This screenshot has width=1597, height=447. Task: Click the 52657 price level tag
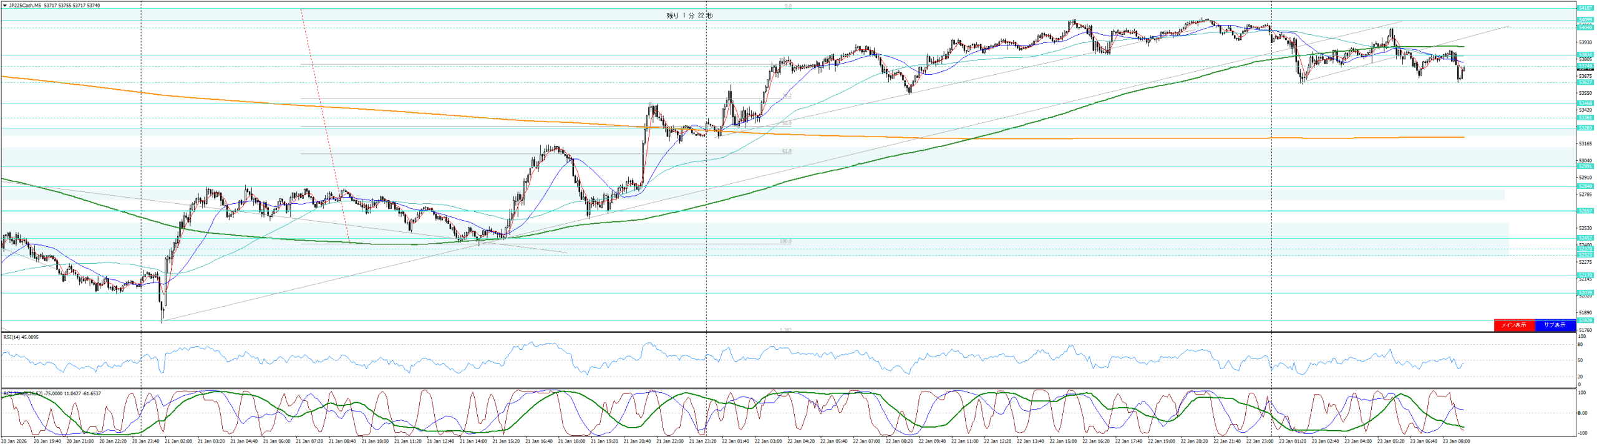[1585, 211]
